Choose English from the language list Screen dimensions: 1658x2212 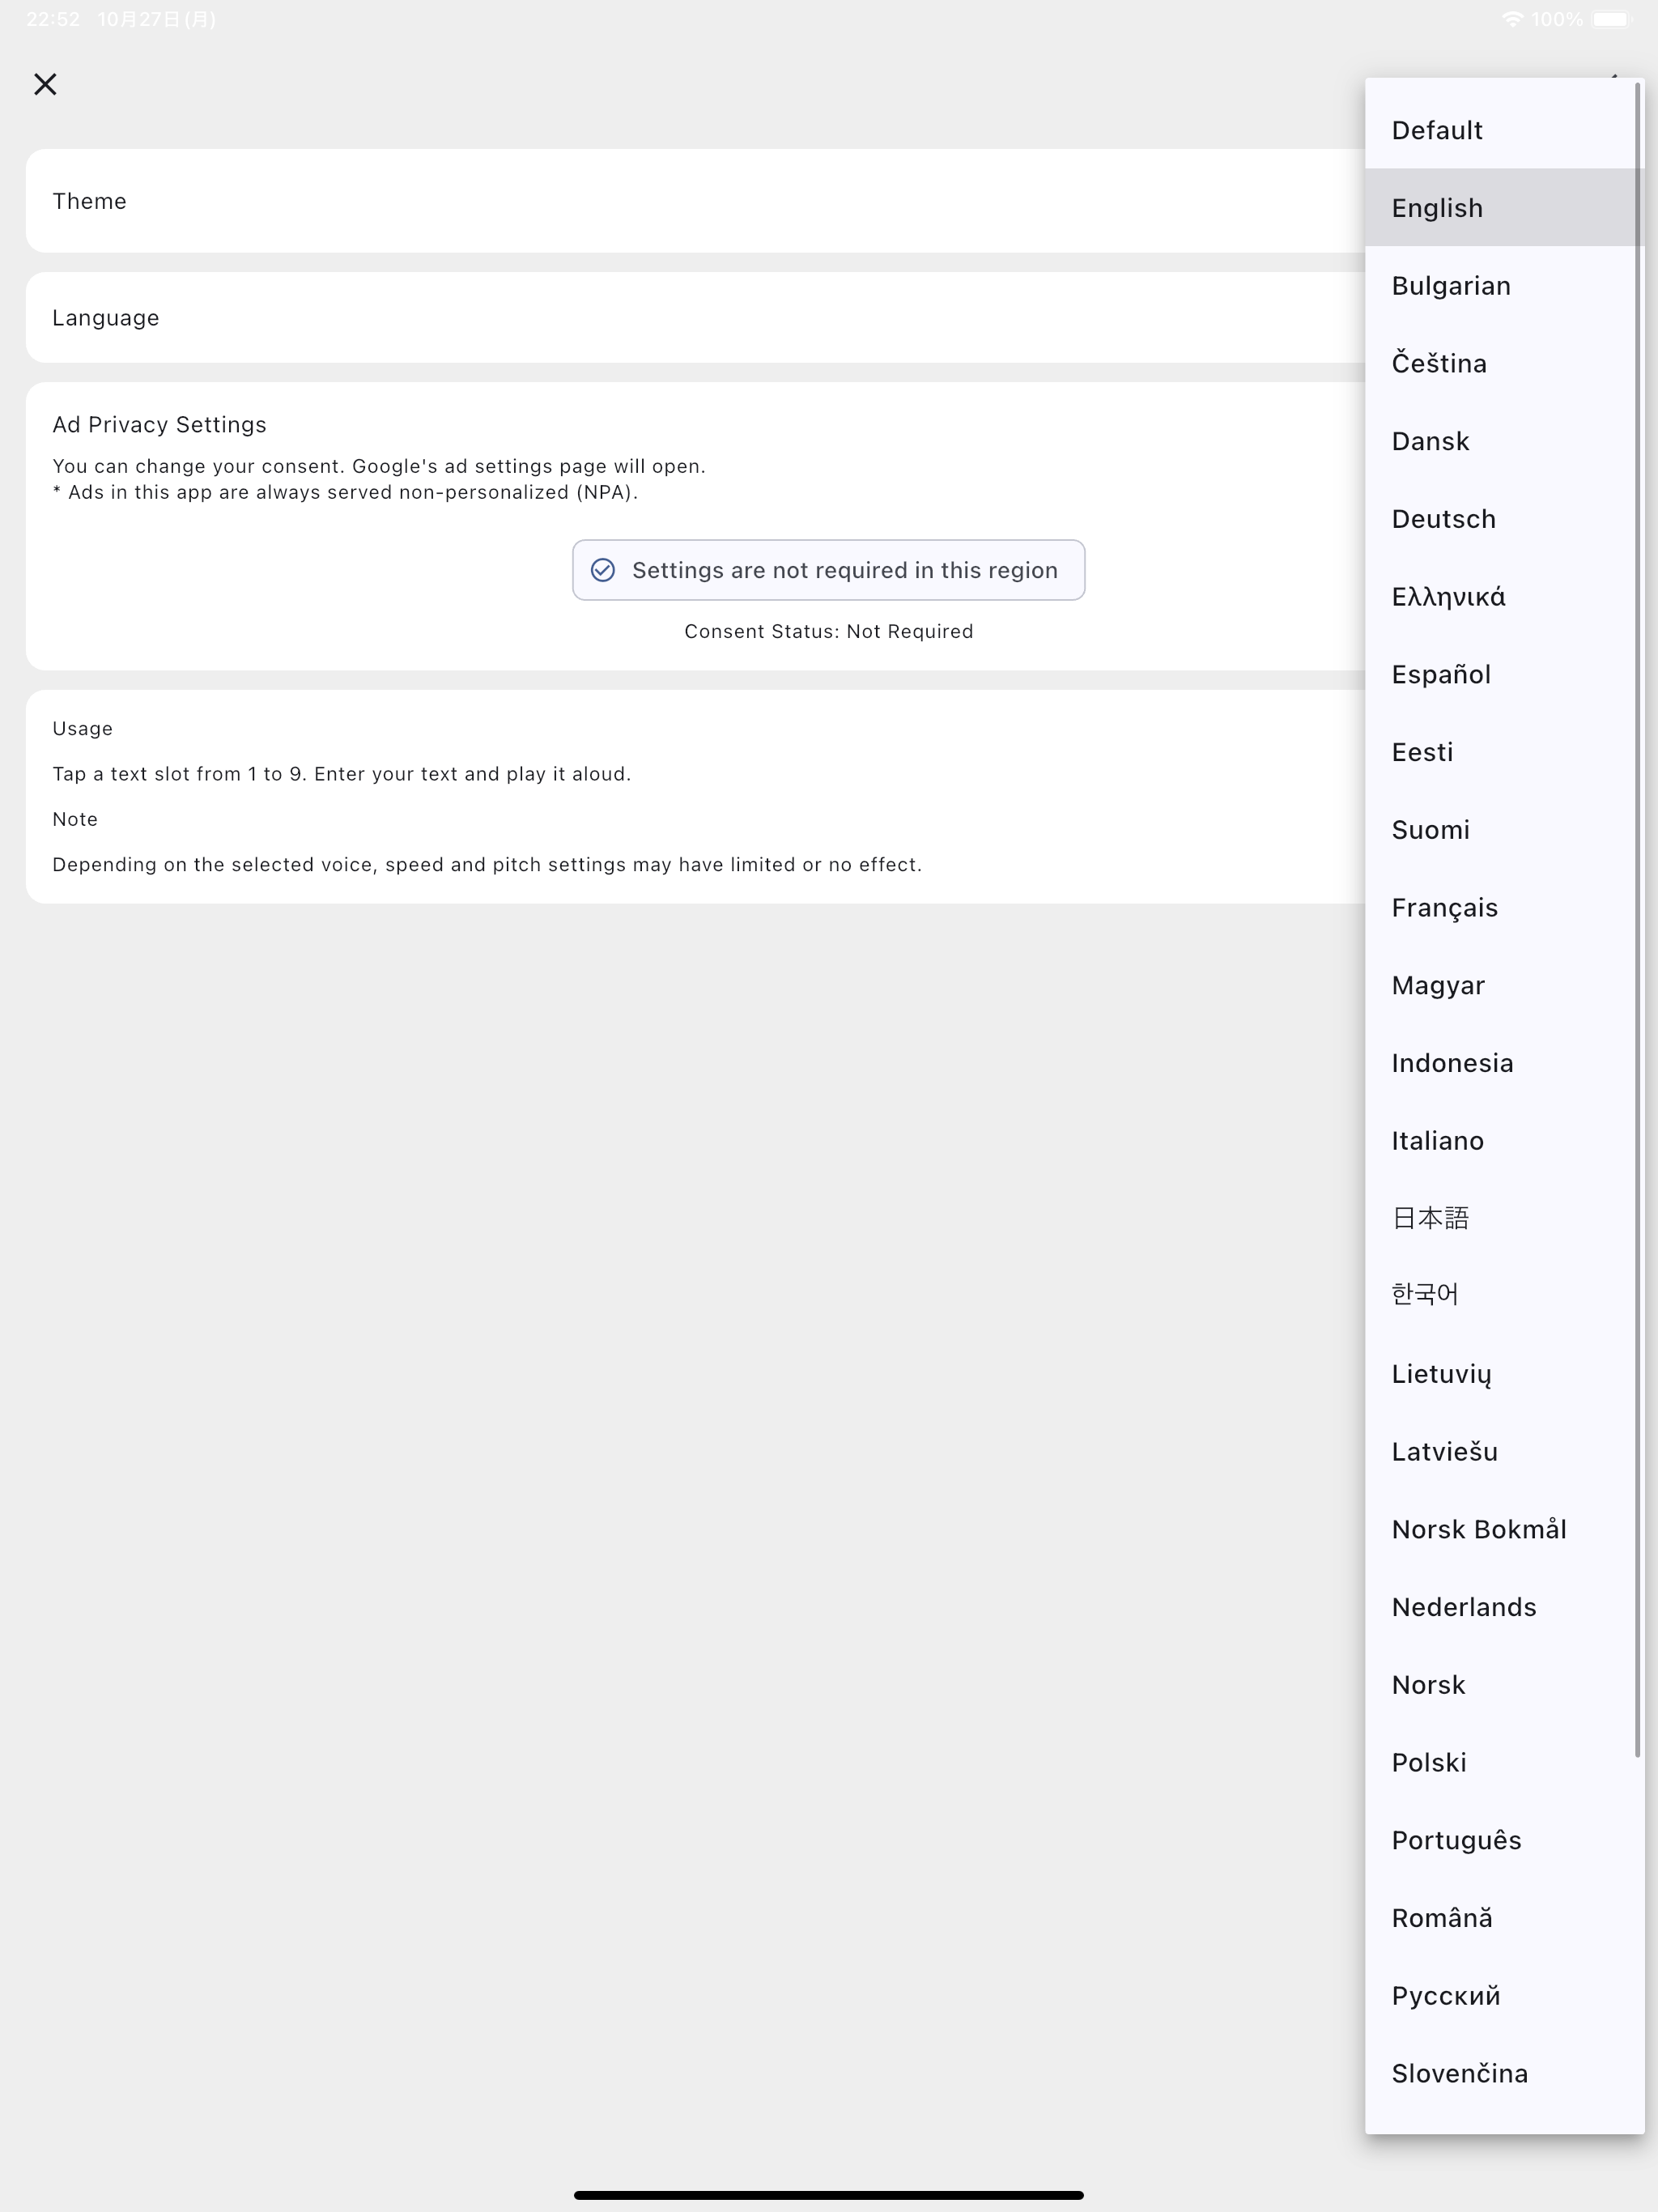1504,208
